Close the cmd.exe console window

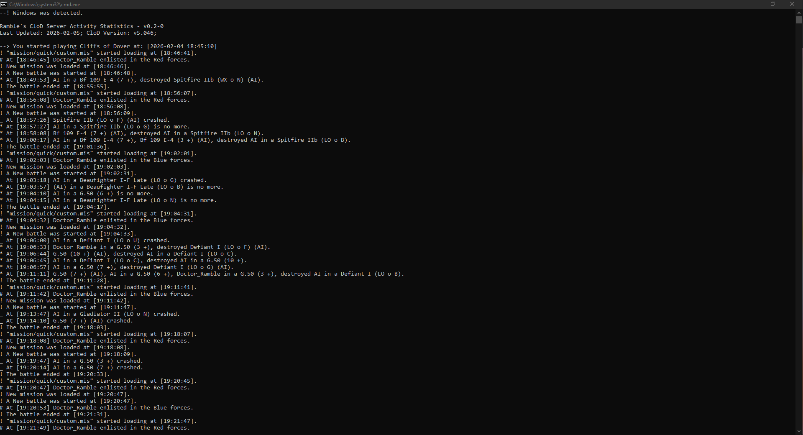[x=792, y=4]
